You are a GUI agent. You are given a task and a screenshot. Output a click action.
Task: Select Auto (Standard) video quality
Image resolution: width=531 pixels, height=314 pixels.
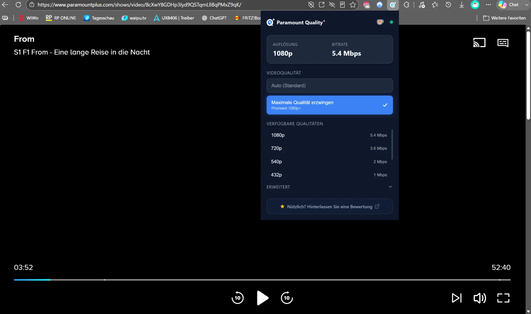click(330, 85)
